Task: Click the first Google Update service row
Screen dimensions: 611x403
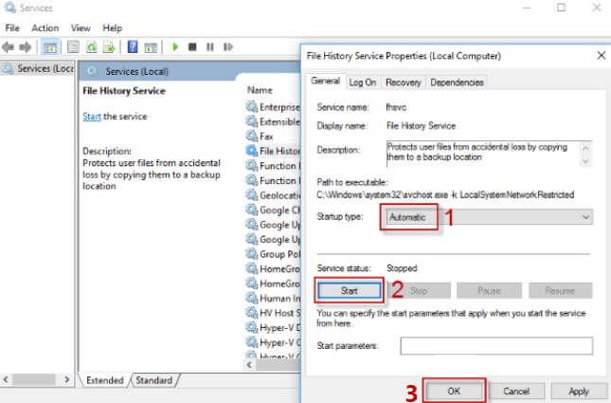Action: [x=273, y=225]
